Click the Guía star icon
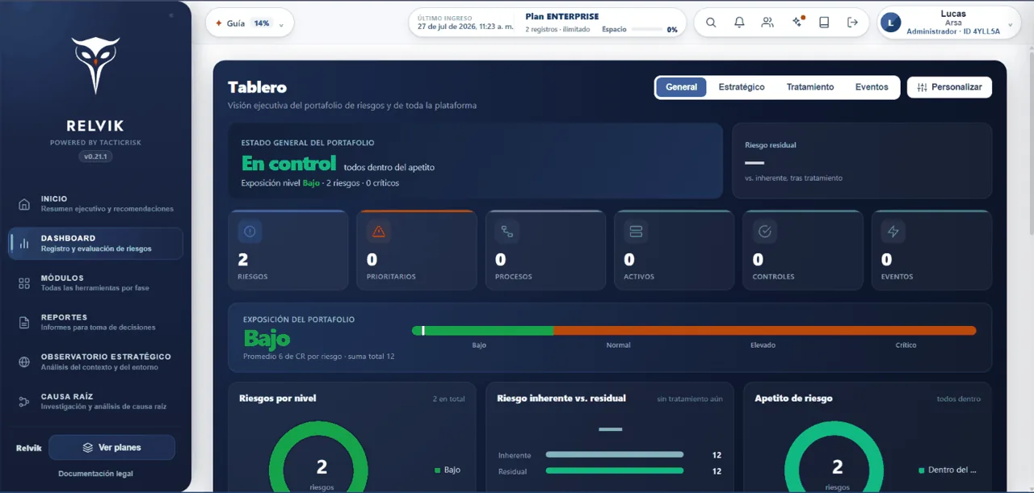Screen dimensions: 1034x493 pyautogui.click(x=218, y=23)
